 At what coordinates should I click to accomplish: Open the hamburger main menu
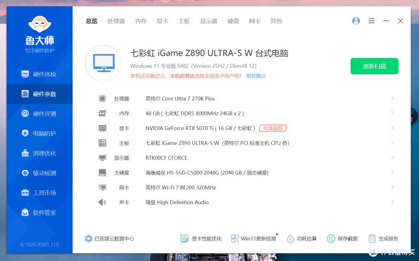371,21
